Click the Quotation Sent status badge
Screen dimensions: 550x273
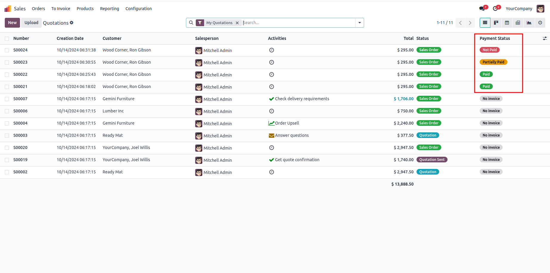click(x=432, y=160)
